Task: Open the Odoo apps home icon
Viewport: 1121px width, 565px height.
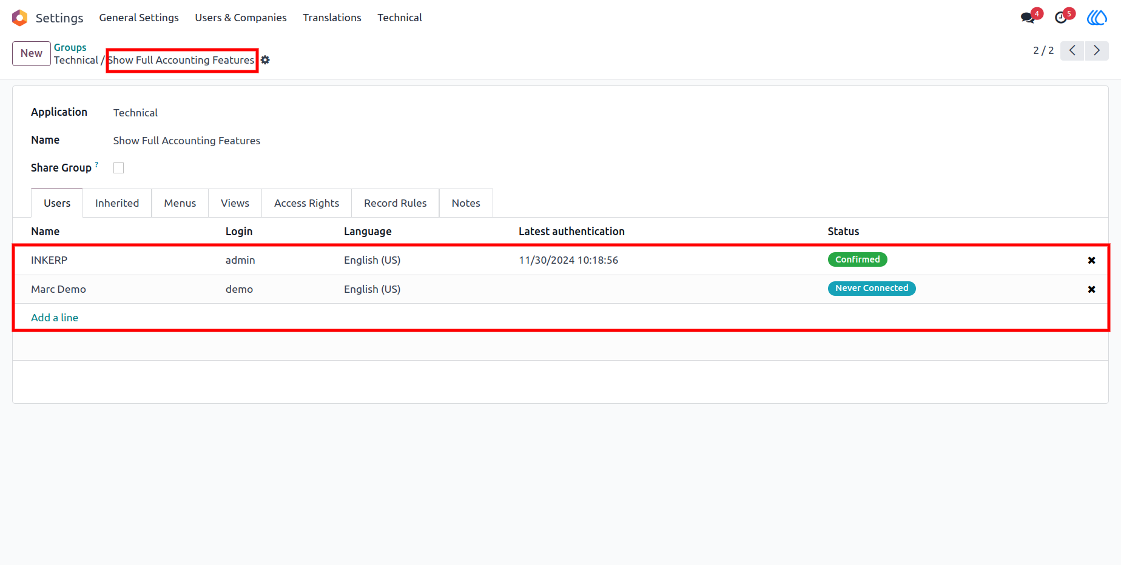Action: 19,18
